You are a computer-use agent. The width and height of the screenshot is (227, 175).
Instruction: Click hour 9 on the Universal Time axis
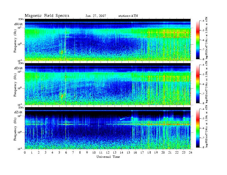click(87, 152)
